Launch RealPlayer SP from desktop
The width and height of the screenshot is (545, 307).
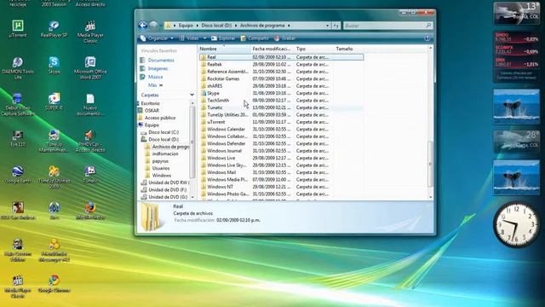coord(54,28)
